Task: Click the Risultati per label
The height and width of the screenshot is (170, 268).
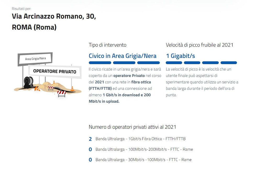Action: pyautogui.click(x=21, y=9)
